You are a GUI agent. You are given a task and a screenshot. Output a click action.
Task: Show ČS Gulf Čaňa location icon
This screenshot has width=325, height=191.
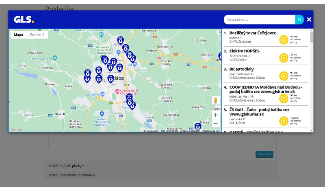(284, 121)
